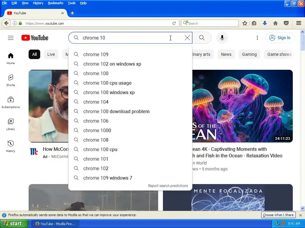Click YouTube - Mozilla Firefox taskbar button
305x228 pixels.
point(55,224)
